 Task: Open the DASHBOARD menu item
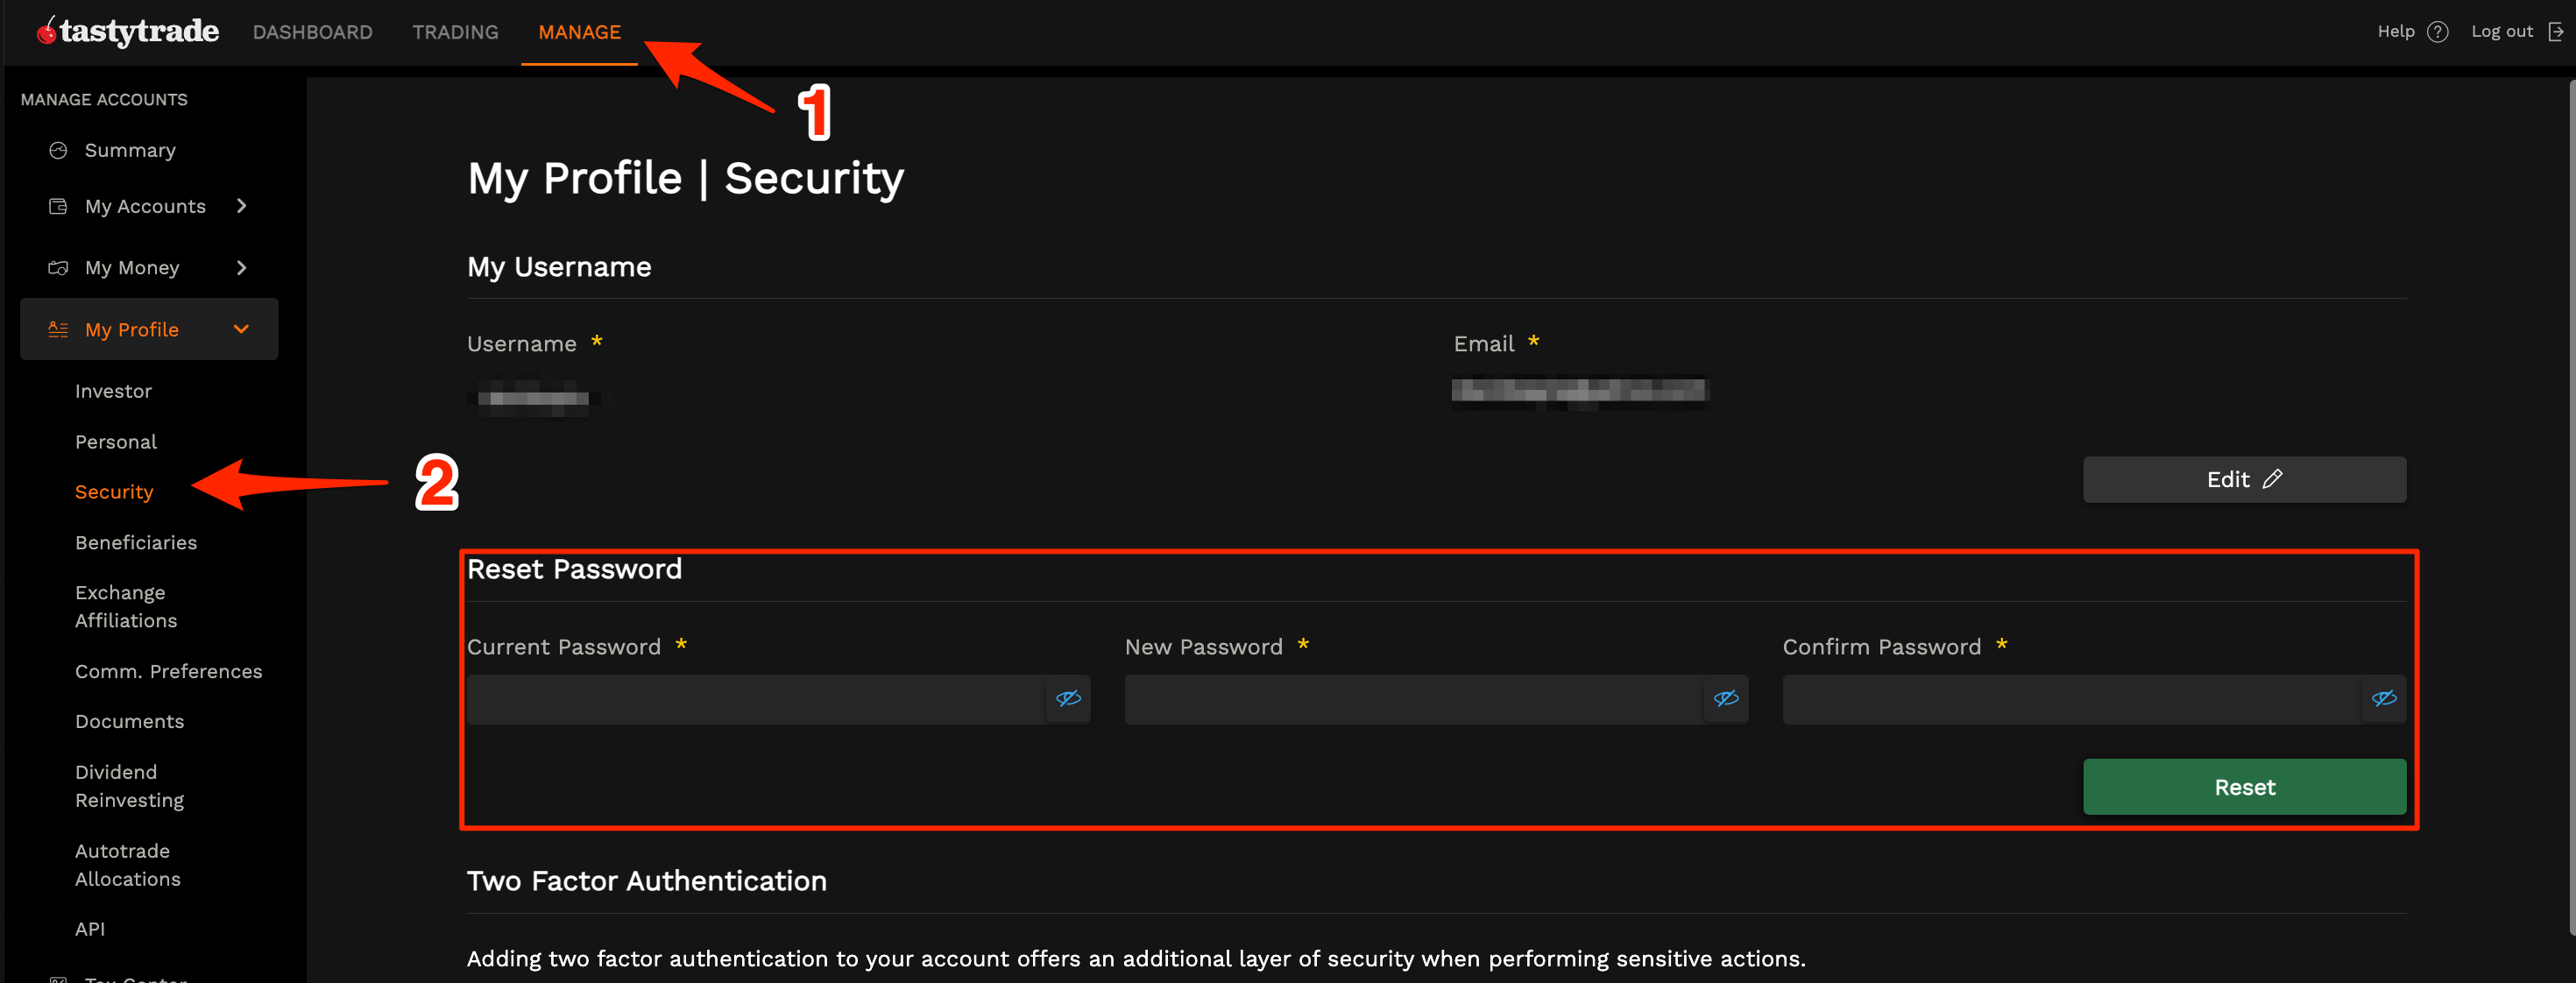click(x=312, y=31)
